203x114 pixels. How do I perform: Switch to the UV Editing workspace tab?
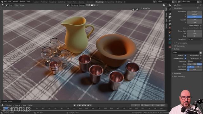tap(62, 2)
